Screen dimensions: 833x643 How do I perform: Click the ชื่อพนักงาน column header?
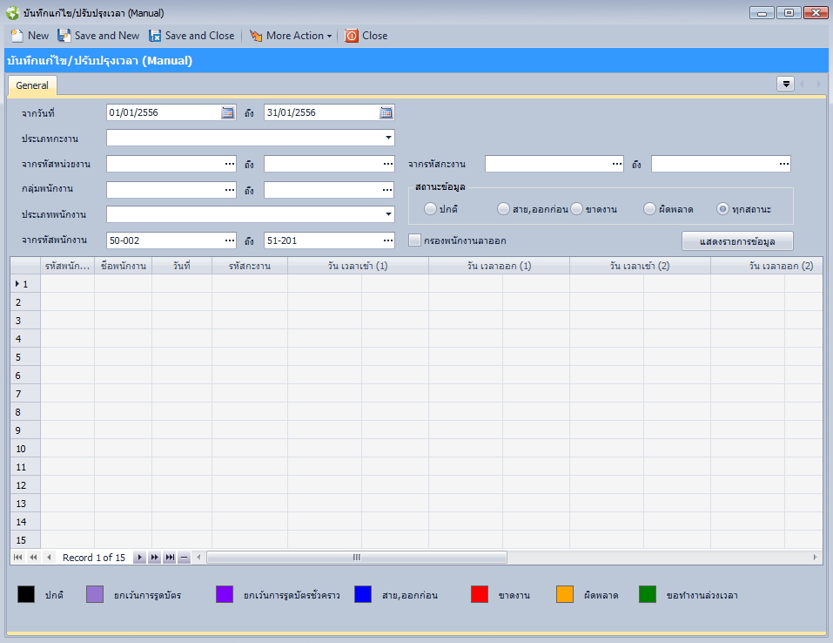click(x=124, y=266)
